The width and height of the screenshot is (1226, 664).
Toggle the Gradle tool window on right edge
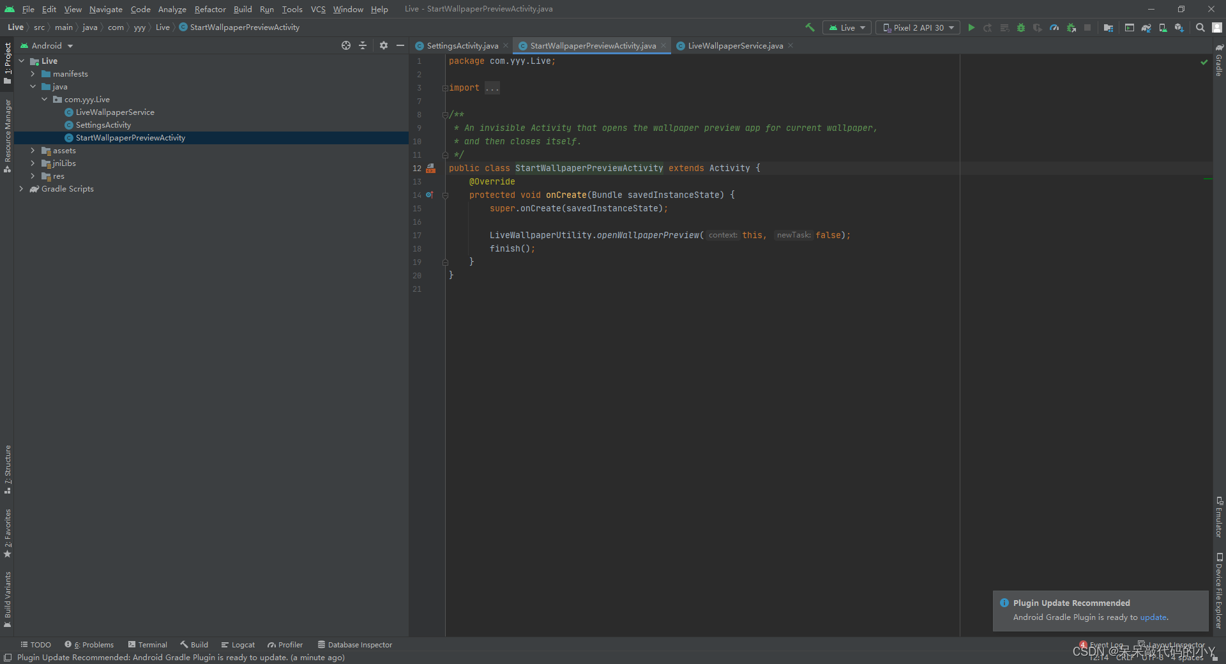[x=1219, y=60]
